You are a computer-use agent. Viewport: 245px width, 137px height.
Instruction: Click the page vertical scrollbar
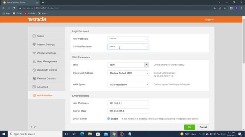(x=243, y=41)
